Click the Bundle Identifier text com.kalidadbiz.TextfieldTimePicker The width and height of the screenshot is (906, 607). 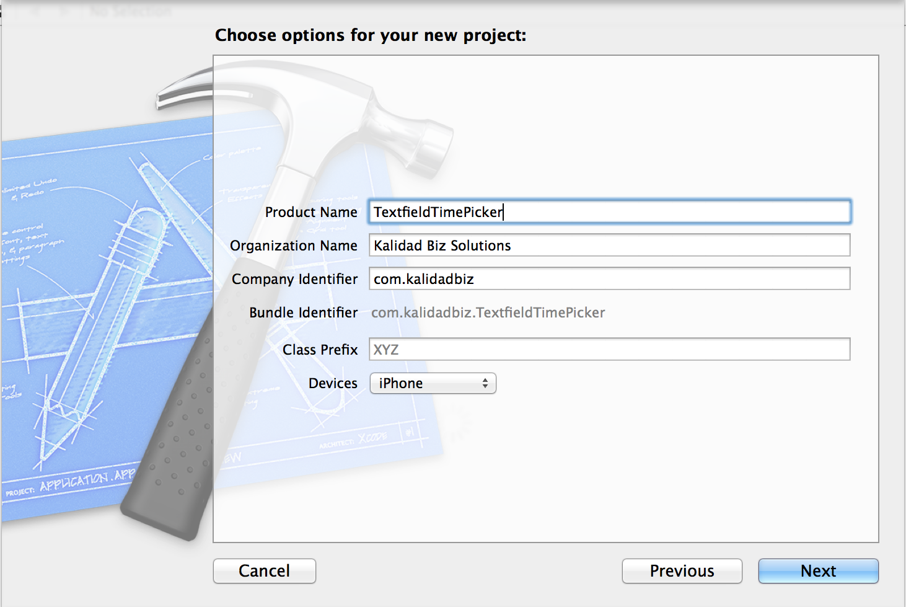[488, 312]
